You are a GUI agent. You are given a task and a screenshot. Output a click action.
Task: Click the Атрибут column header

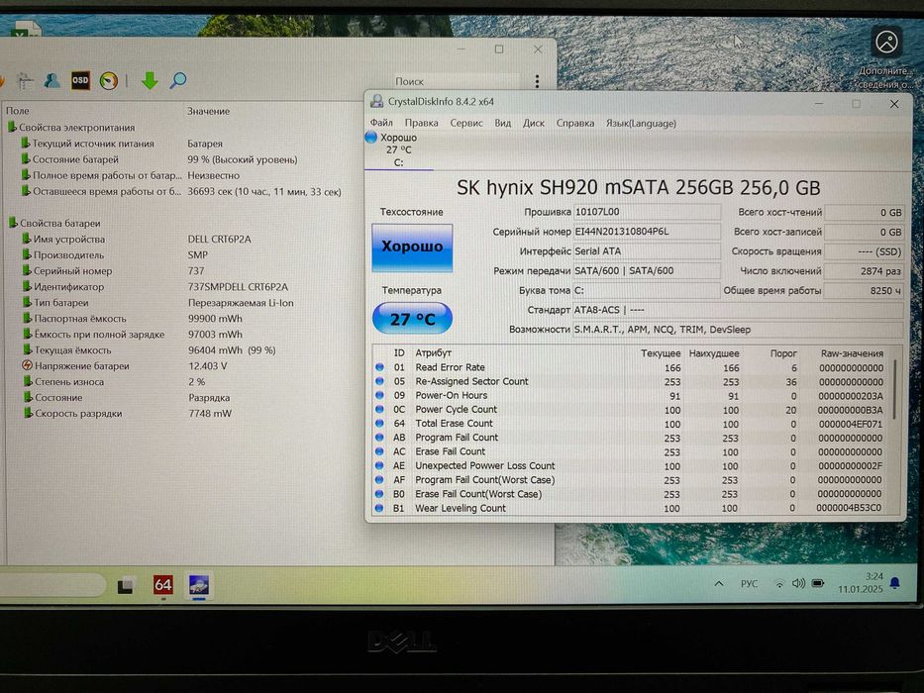coord(433,353)
